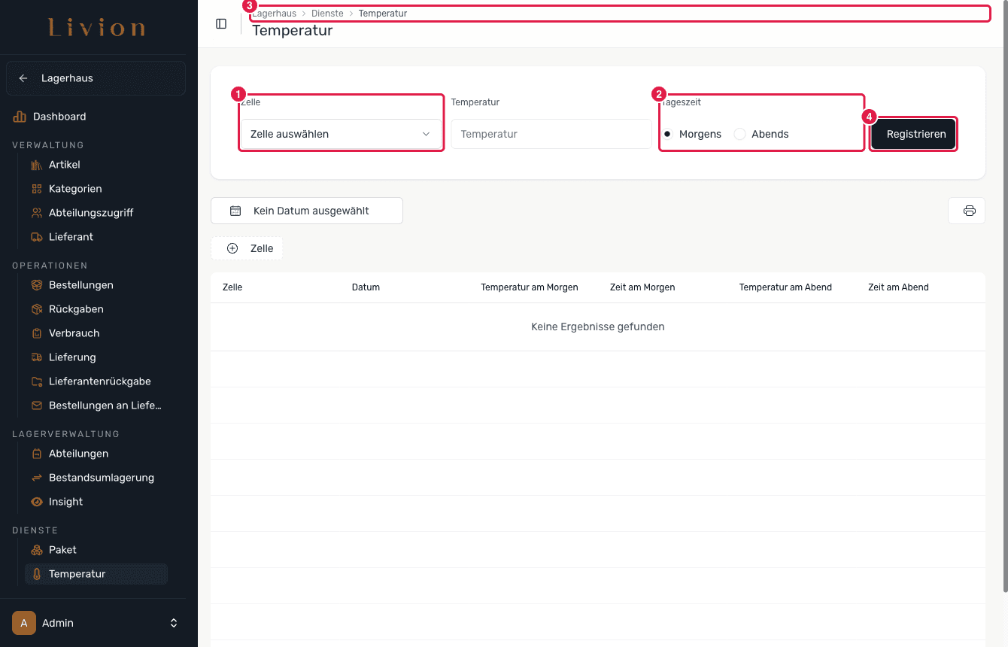1008x647 pixels.
Task: Click the back arrow beside Lagerhaus
Action: [x=23, y=78]
